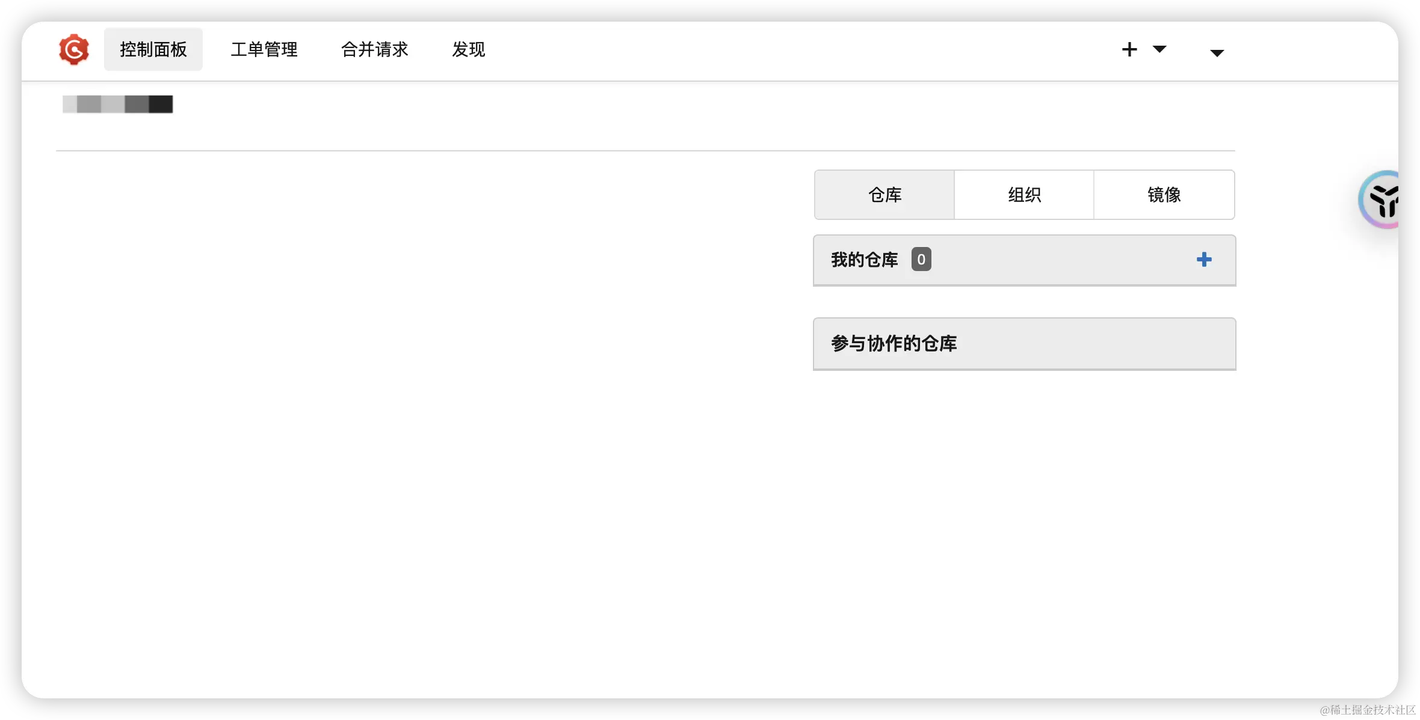The image size is (1420, 720).
Task: Select the 仓库 tab
Action: pyautogui.click(x=884, y=195)
